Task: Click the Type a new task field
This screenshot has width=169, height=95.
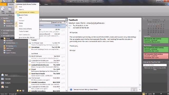Action: [155, 65]
